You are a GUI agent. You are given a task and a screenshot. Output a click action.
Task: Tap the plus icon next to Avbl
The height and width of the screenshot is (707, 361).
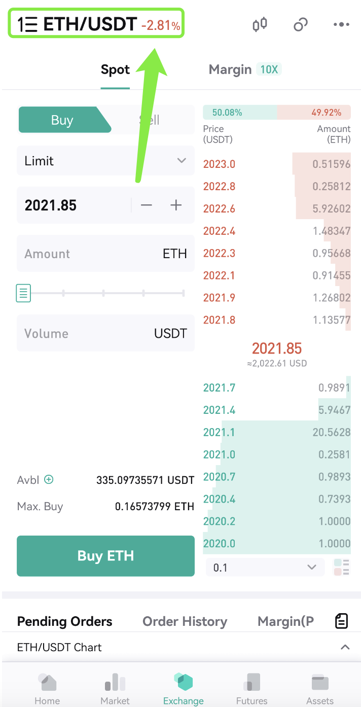tap(49, 479)
